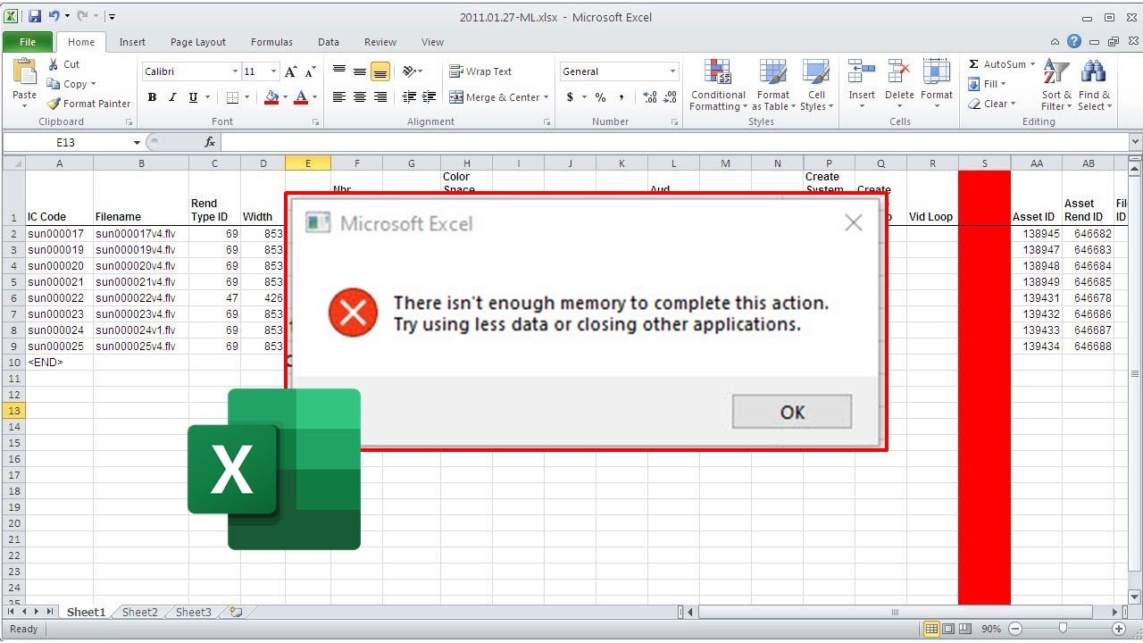Screen dimensions: 1143x643
Task: Open the Find & Select menu
Action: (x=1094, y=86)
